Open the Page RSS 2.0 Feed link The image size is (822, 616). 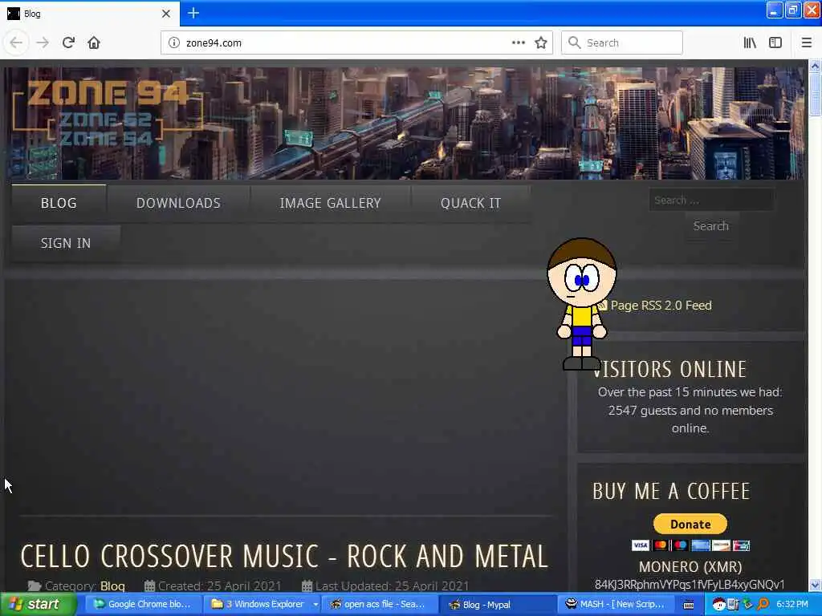661,306
